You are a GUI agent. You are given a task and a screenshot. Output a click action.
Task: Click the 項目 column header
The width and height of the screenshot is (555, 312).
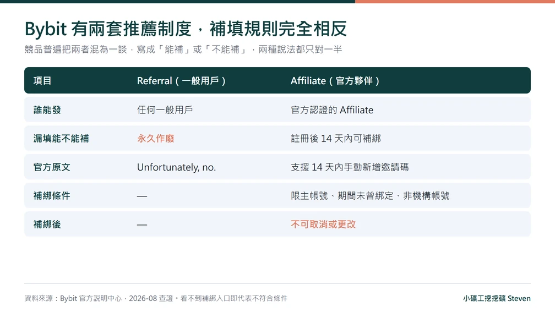(42, 81)
